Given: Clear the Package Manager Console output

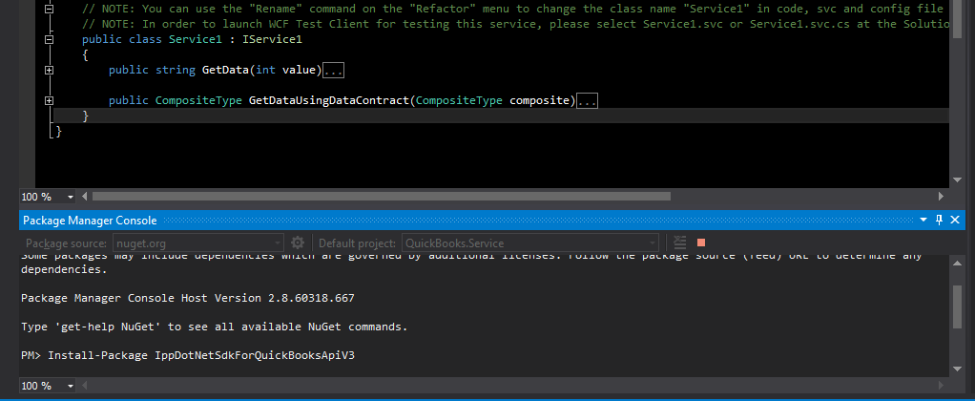Looking at the screenshot, I should point(680,243).
